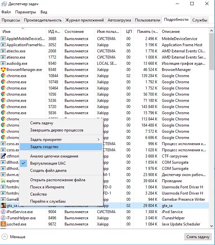The width and height of the screenshot is (215, 245).
Task: Sort by the ИД п... column header
Action: click(54, 32)
